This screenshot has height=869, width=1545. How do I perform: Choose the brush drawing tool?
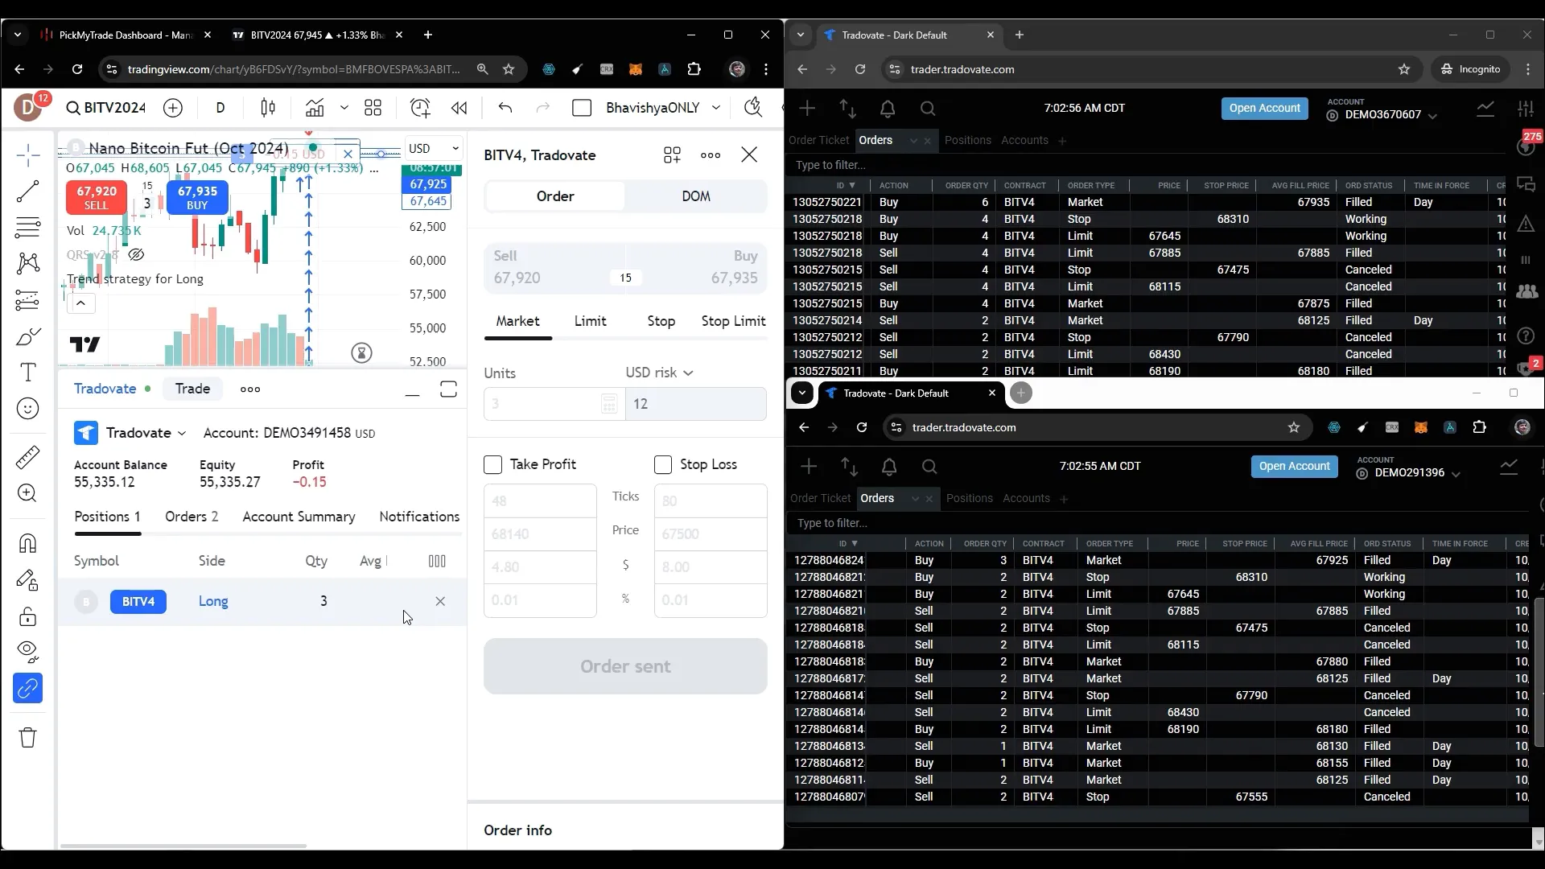[x=28, y=336]
